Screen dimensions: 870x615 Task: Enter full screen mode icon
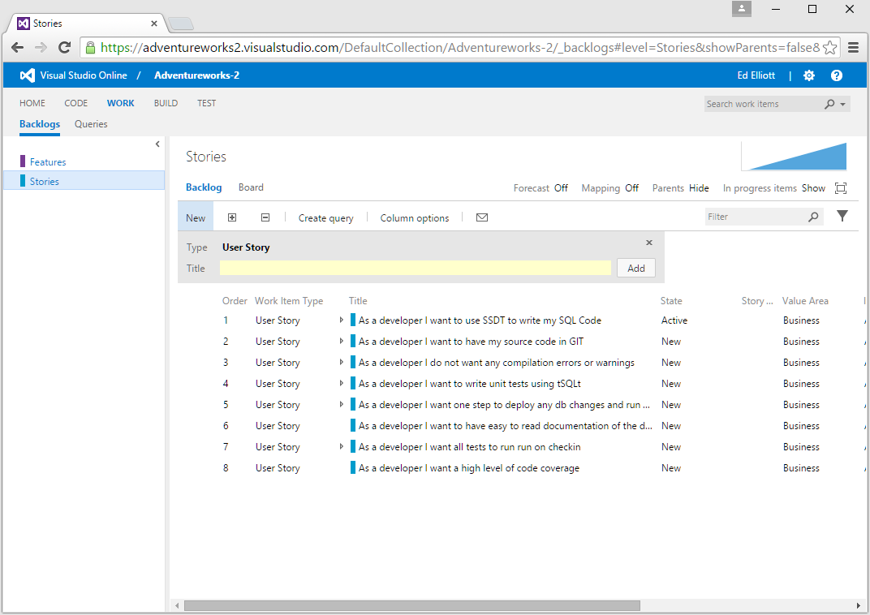pyautogui.click(x=841, y=188)
